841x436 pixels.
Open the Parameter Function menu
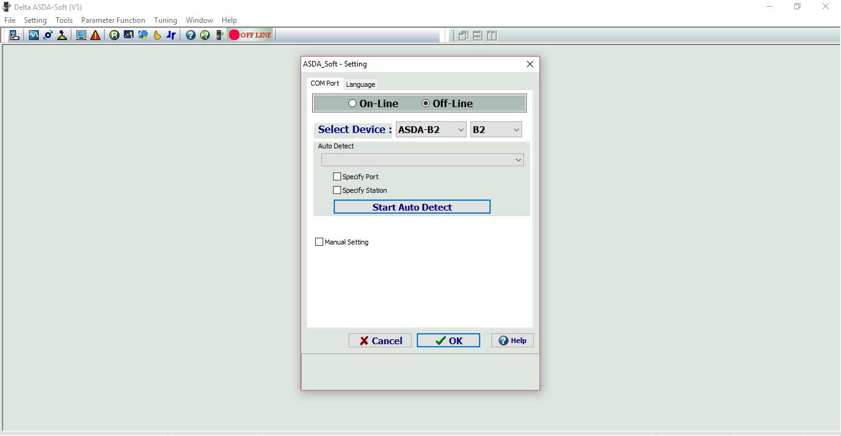113,20
